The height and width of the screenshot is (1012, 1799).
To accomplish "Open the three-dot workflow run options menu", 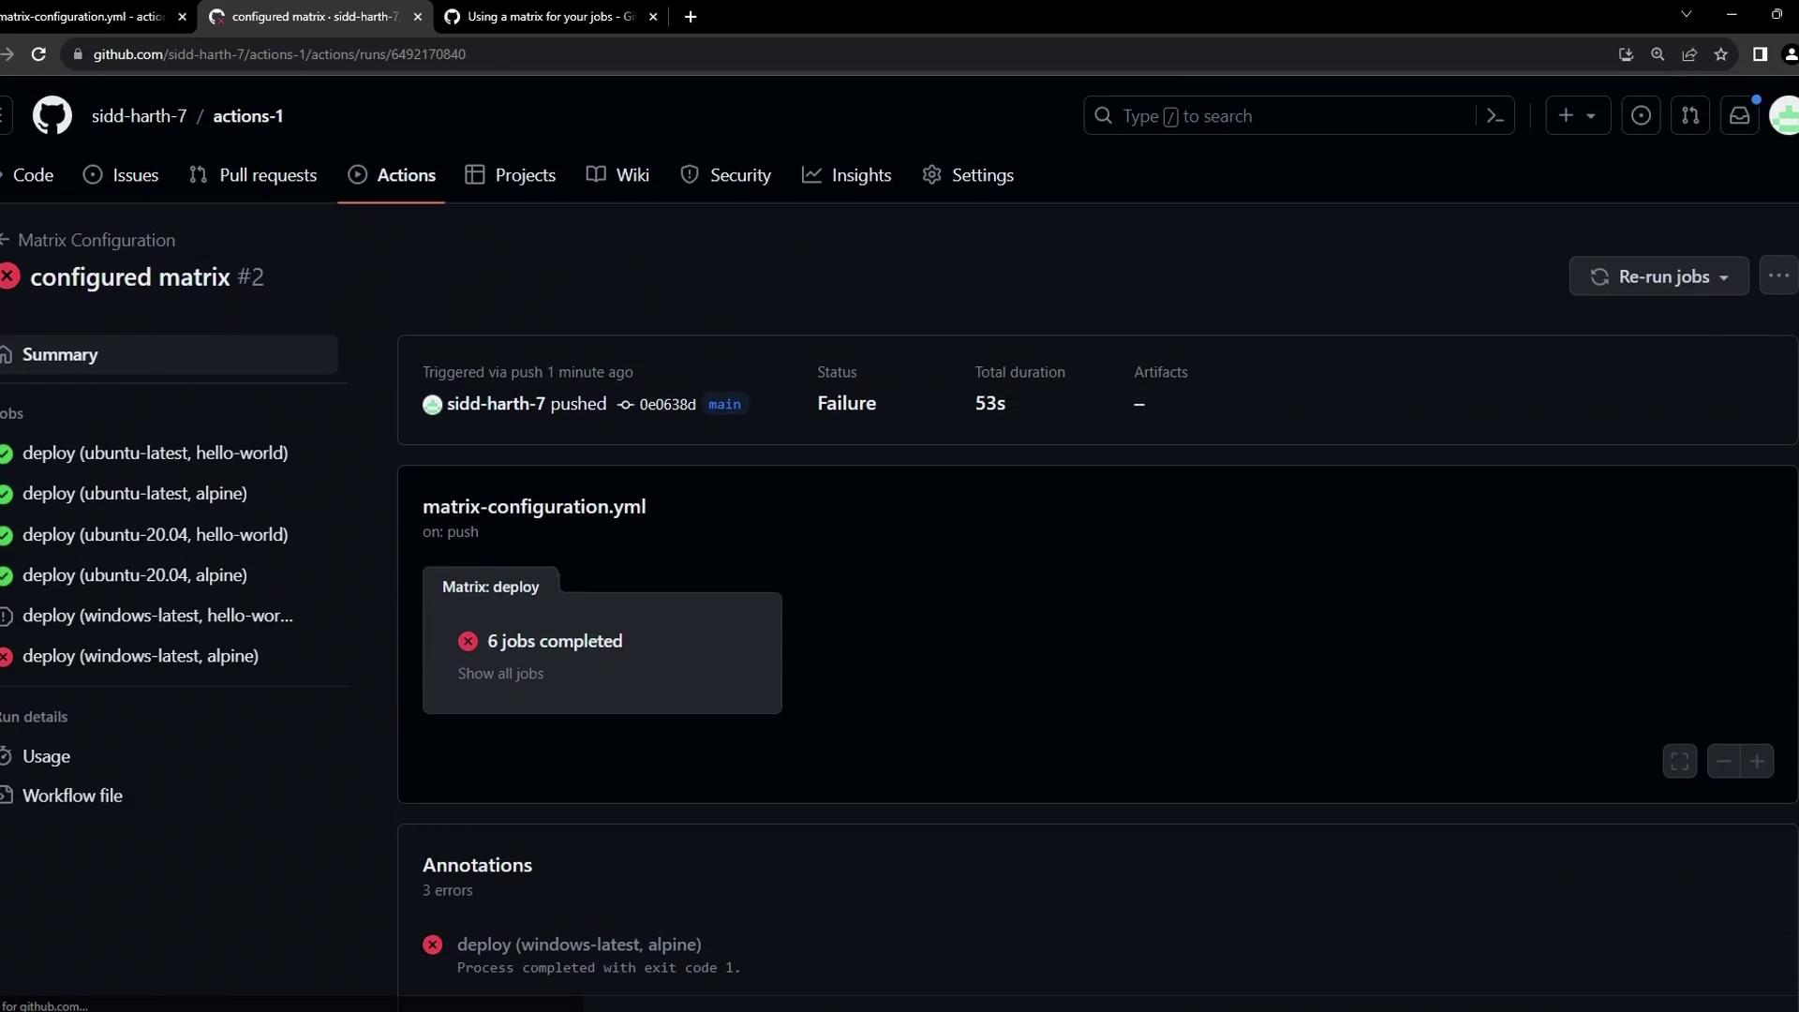I will click(1778, 275).
